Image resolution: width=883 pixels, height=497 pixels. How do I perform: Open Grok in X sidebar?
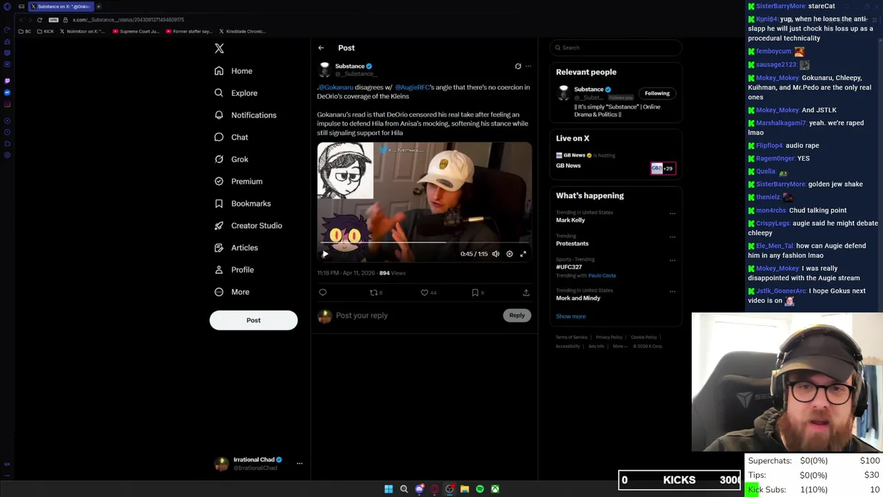(x=231, y=159)
